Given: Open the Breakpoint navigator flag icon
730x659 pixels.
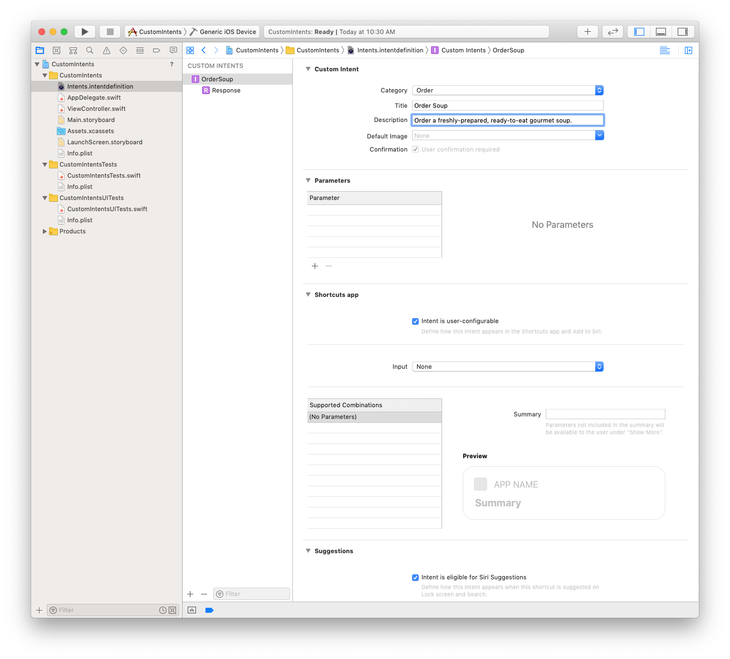Looking at the screenshot, I should pos(156,50).
